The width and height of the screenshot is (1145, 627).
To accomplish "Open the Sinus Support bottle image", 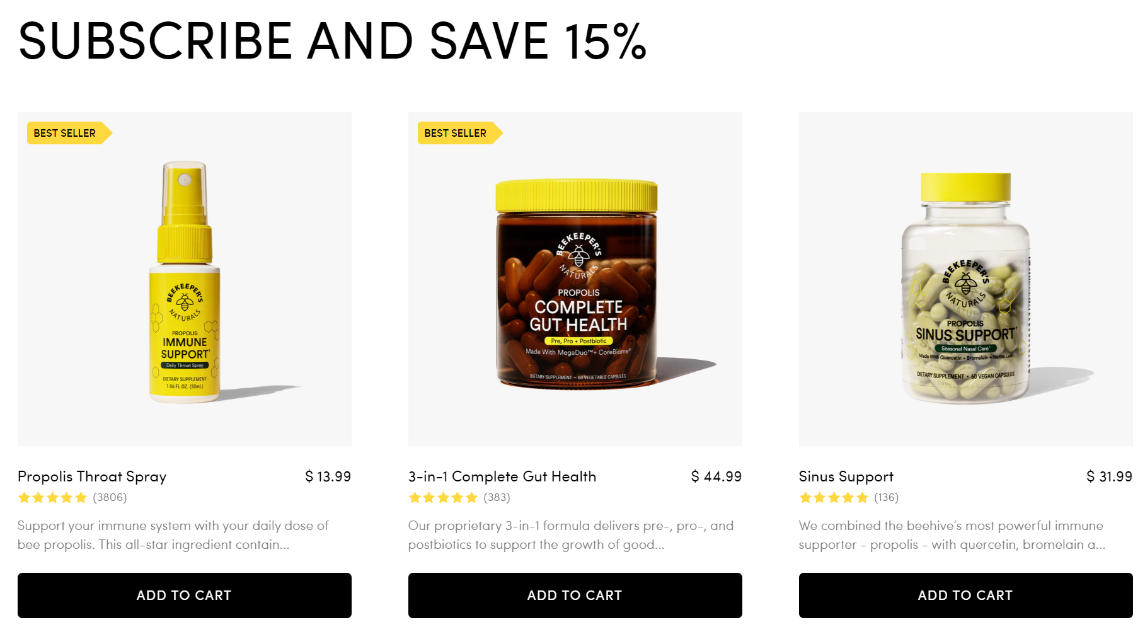I will 966,279.
